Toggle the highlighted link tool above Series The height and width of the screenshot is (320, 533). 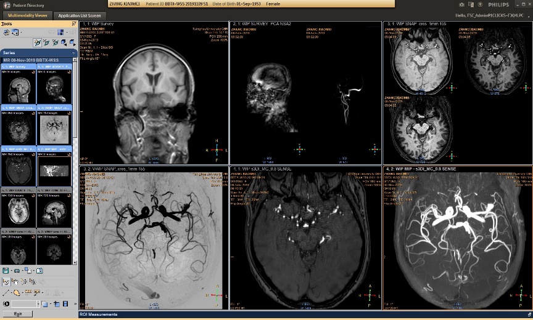(x=38, y=42)
